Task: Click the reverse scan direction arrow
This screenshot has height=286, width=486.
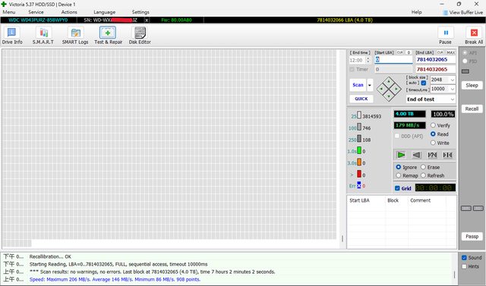Action: (x=417, y=155)
